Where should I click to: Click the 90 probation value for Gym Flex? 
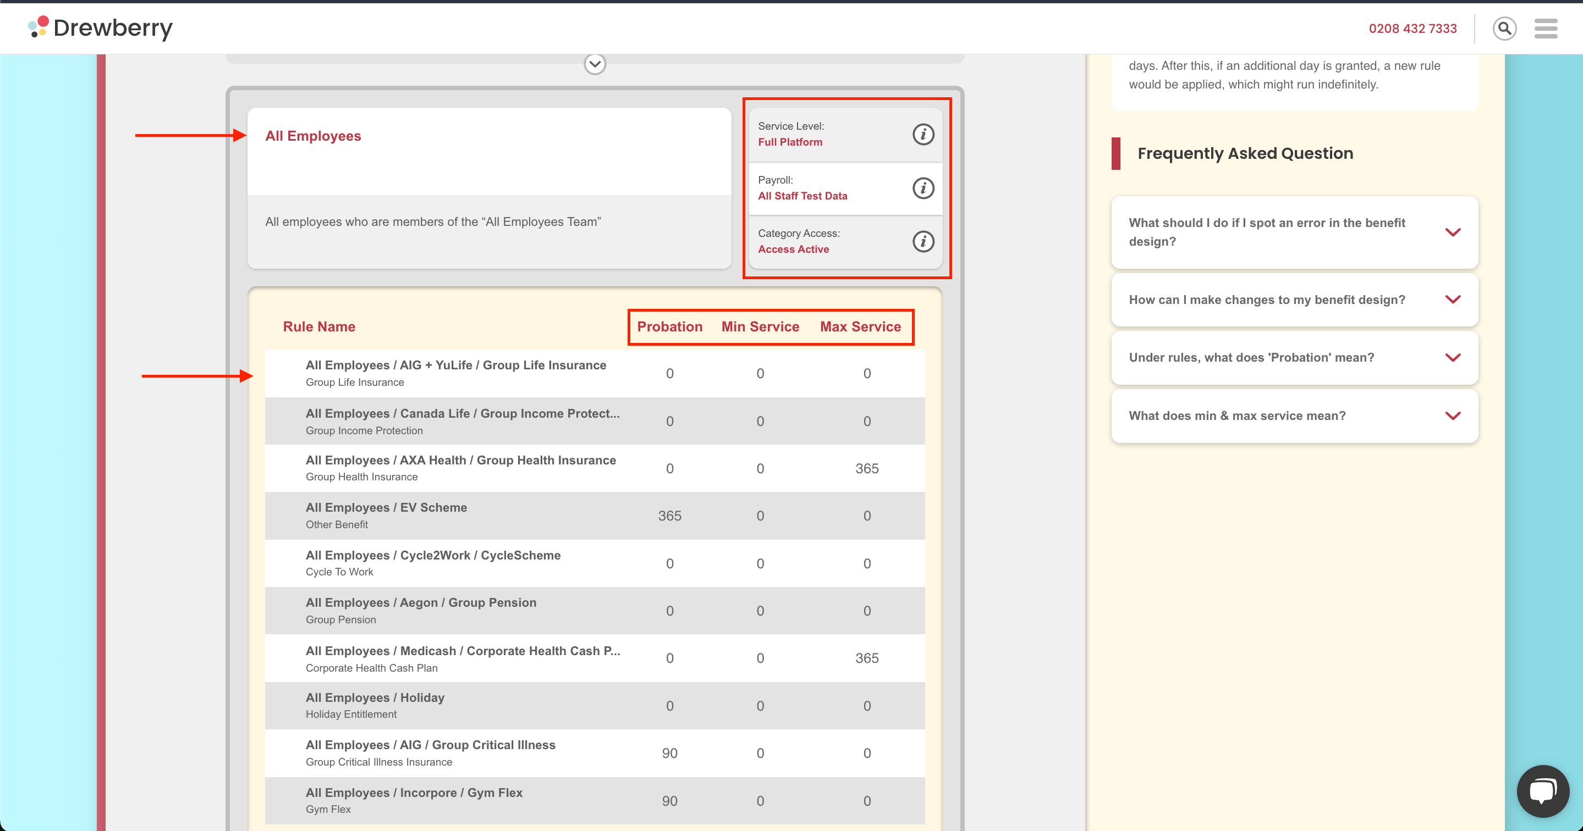[669, 801]
